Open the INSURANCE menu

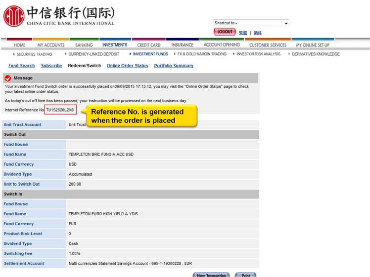[x=183, y=45]
